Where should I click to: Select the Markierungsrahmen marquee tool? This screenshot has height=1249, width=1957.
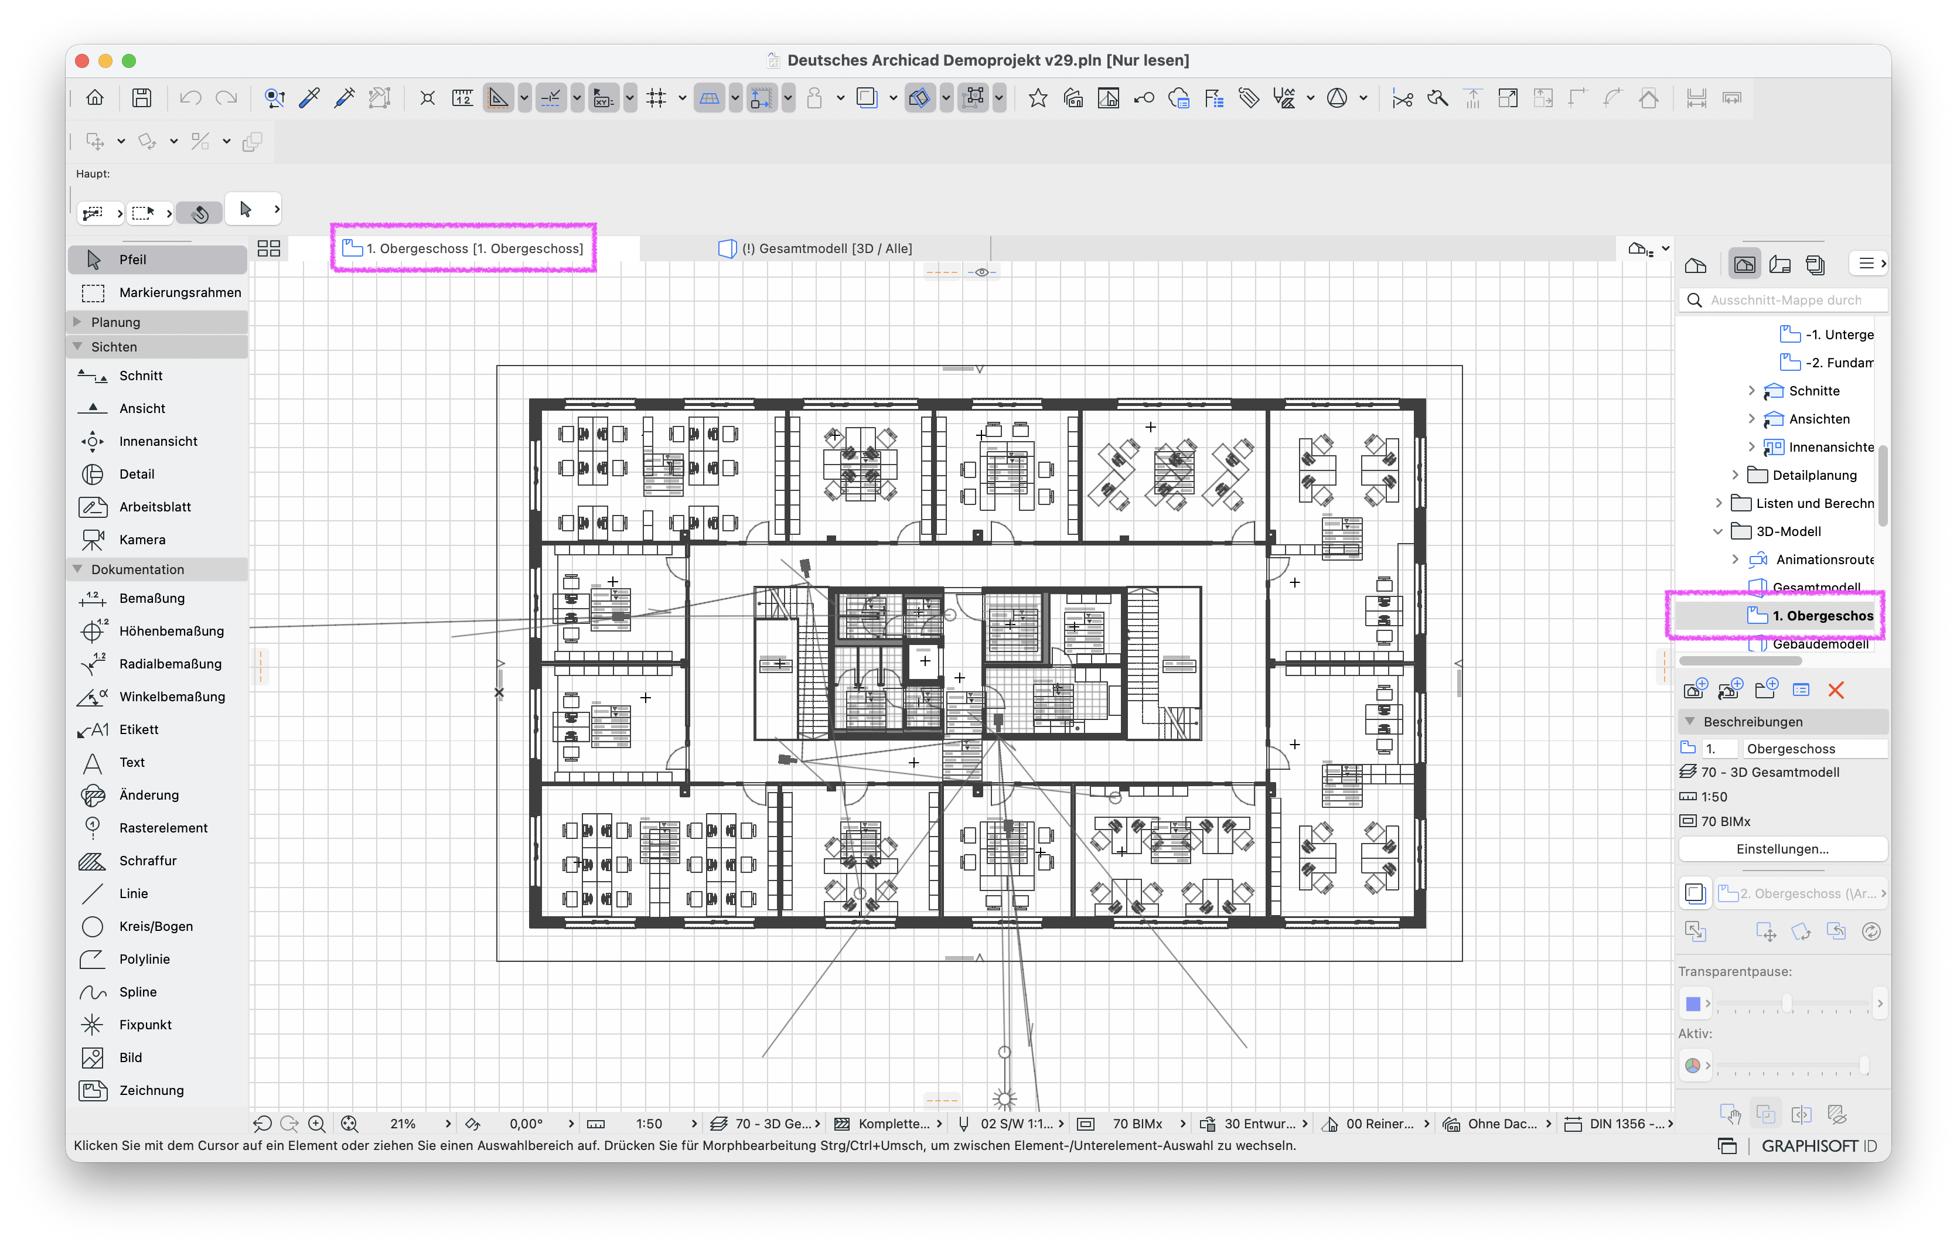click(x=157, y=292)
